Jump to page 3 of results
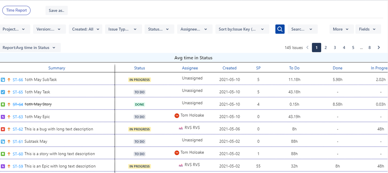Viewport: 388px width, 173px height. [334, 48]
